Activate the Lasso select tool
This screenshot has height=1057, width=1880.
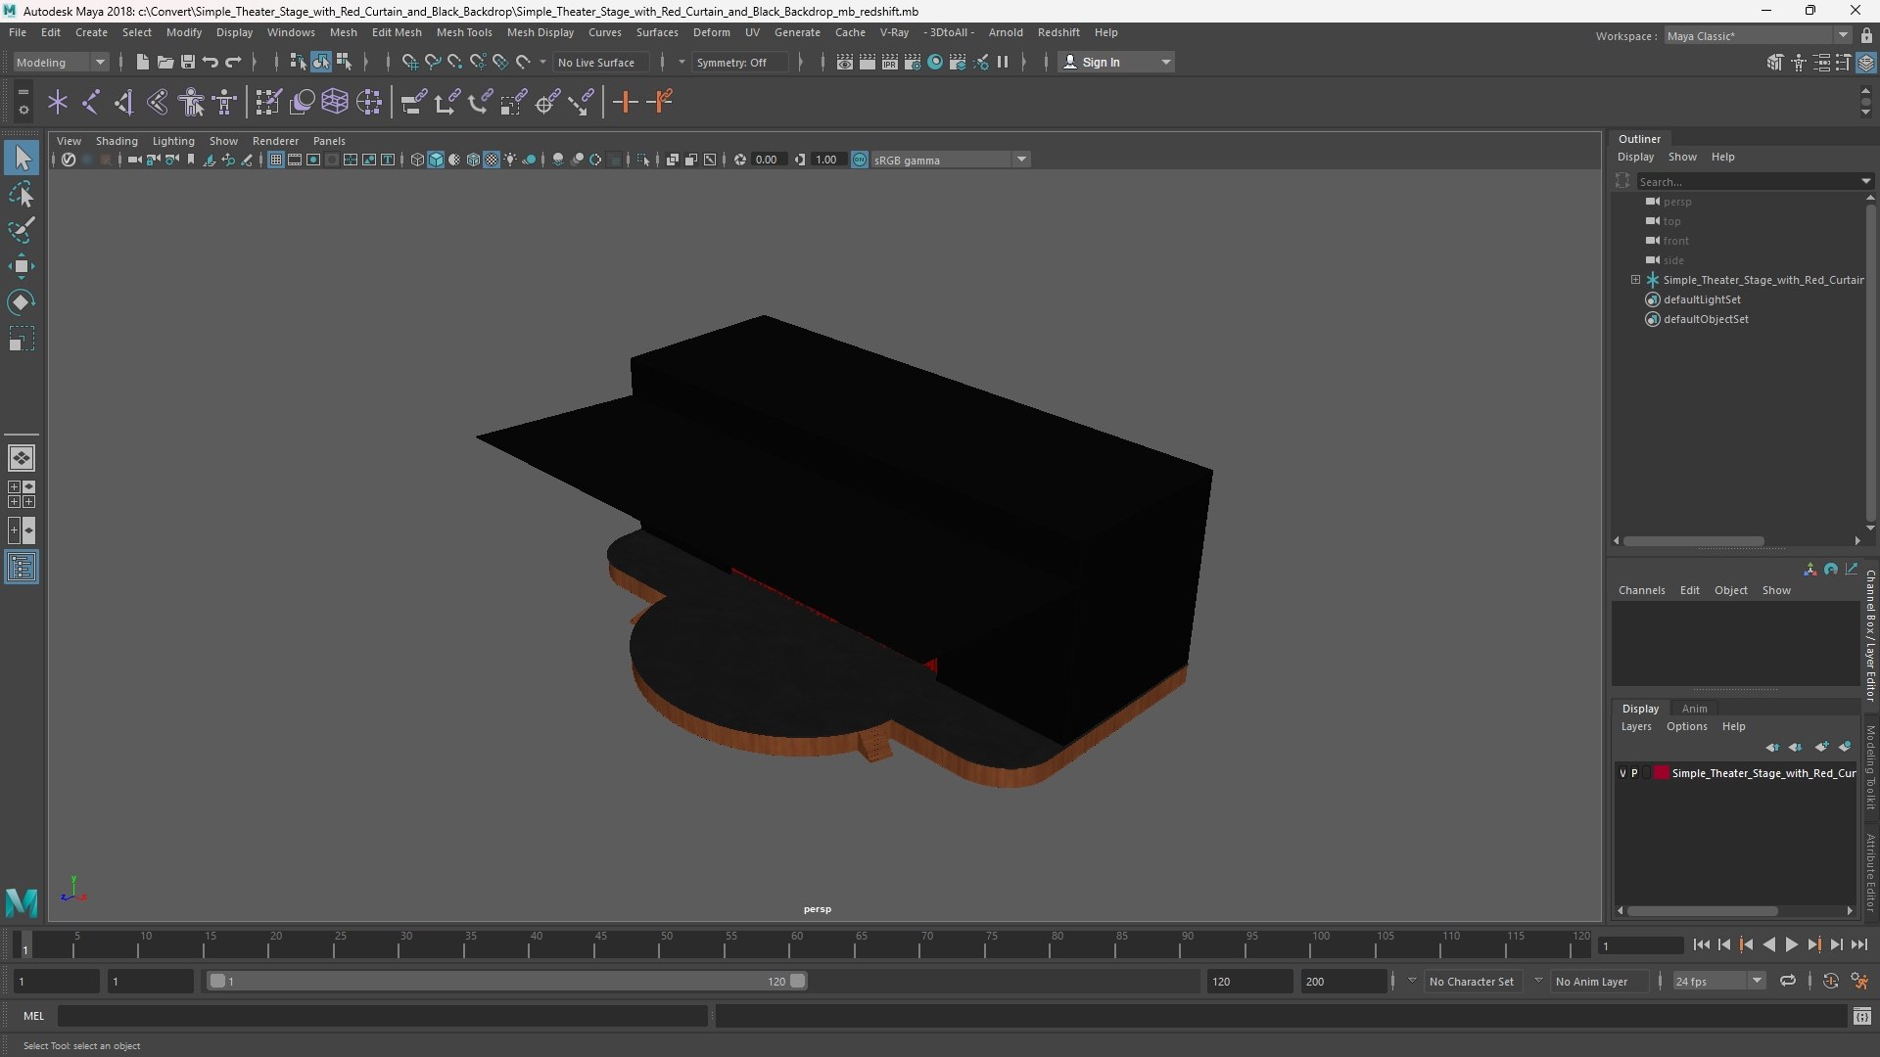tap(22, 194)
